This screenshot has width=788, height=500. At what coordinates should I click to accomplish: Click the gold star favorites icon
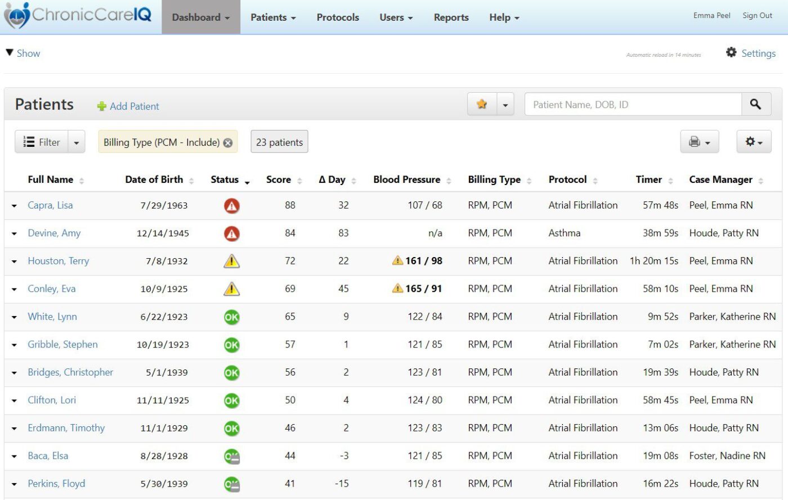coord(482,104)
